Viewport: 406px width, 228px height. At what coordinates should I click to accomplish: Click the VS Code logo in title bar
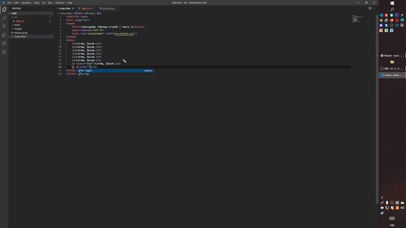click(x=3, y=3)
